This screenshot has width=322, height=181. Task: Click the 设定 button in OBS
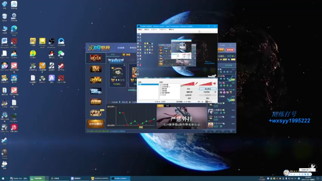(x=189, y=89)
